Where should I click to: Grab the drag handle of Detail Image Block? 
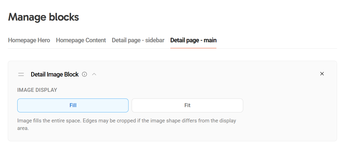(21, 75)
